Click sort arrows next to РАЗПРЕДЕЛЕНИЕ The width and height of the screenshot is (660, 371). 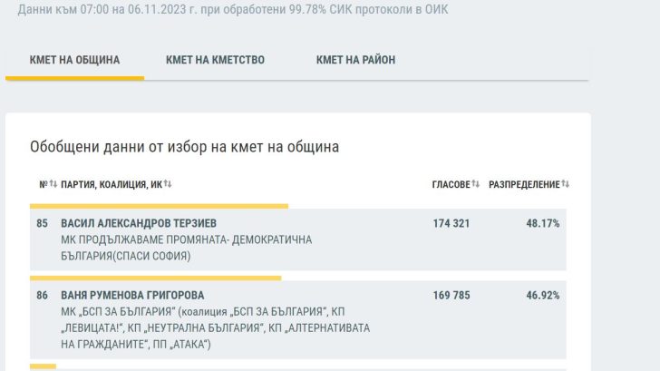(x=566, y=185)
